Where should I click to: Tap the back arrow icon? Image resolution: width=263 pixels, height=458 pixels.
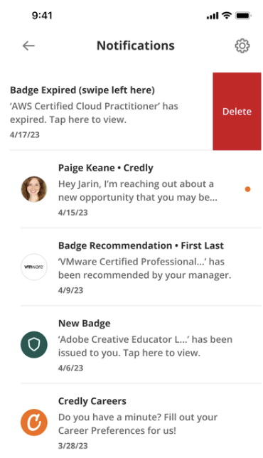tap(28, 46)
